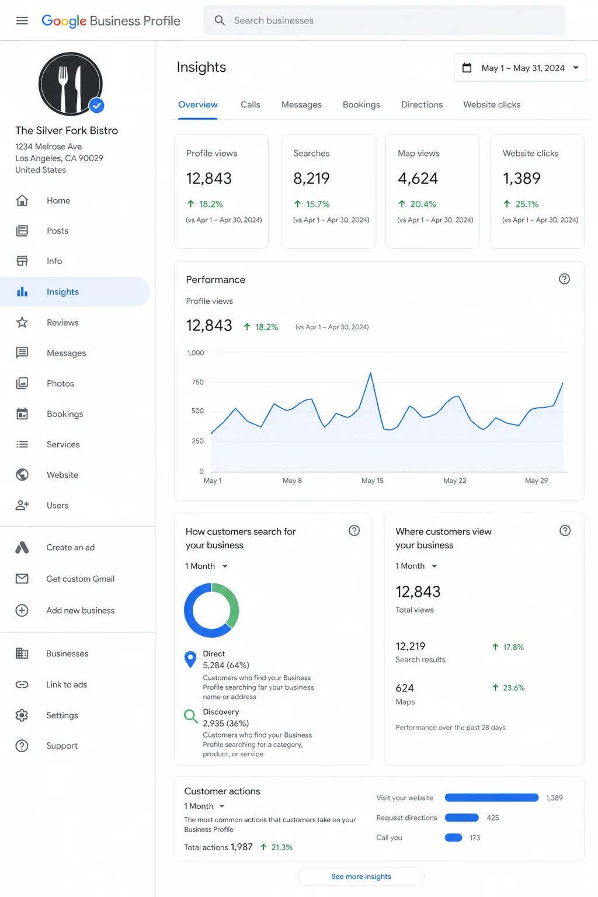Open help for Where customers view card
598x897 pixels.
pyautogui.click(x=565, y=531)
